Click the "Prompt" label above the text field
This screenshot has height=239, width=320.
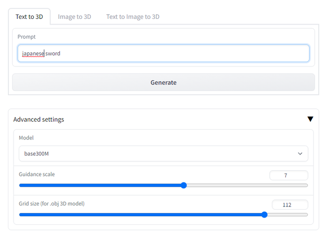click(26, 37)
